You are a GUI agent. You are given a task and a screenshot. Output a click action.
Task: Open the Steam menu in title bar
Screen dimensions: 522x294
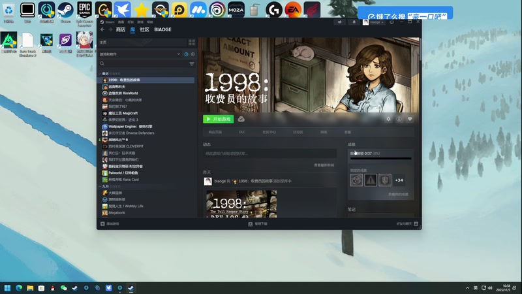108,22
